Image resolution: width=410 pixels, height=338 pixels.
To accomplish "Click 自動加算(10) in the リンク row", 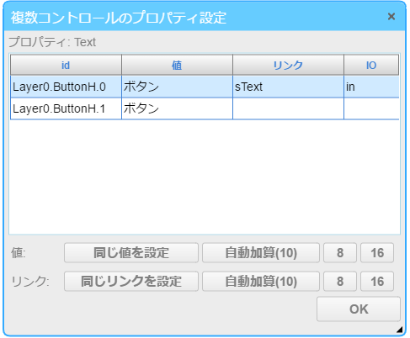I will pyautogui.click(x=261, y=281).
